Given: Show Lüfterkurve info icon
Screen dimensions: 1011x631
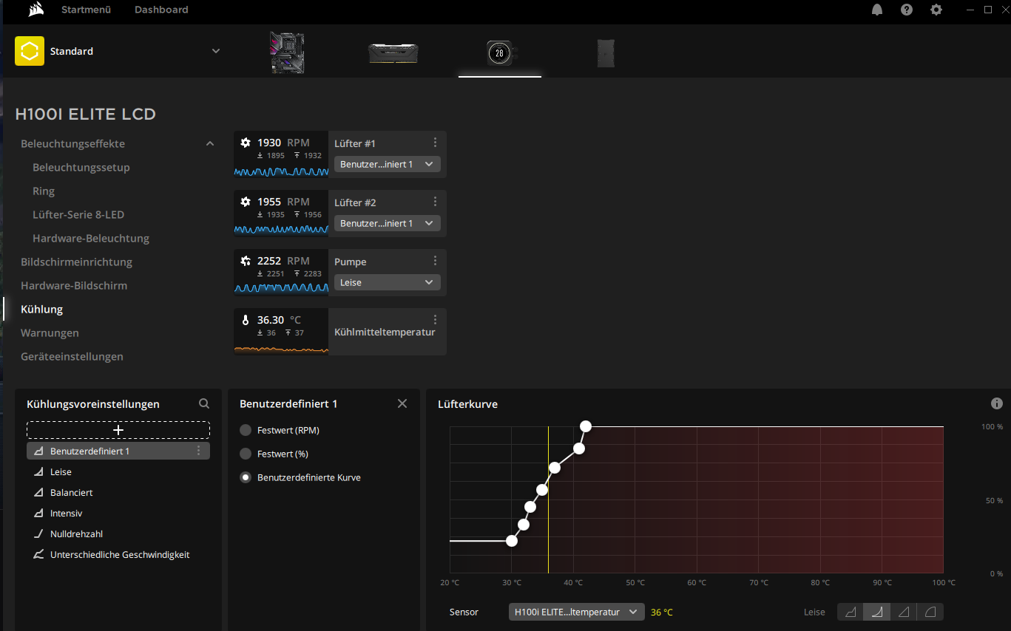Looking at the screenshot, I should click(x=997, y=403).
